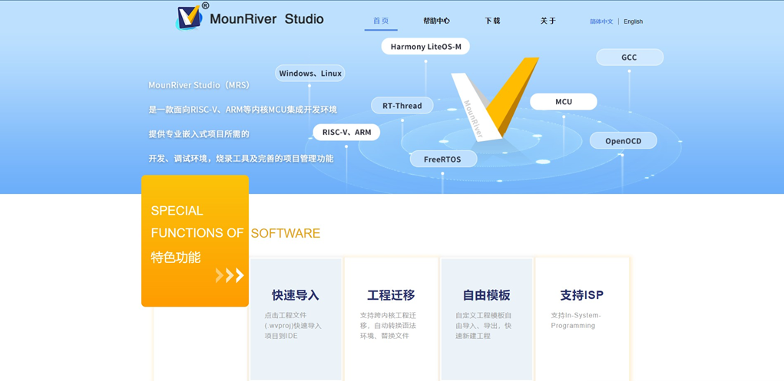
Task: Select the GCC bubble
Action: click(630, 57)
